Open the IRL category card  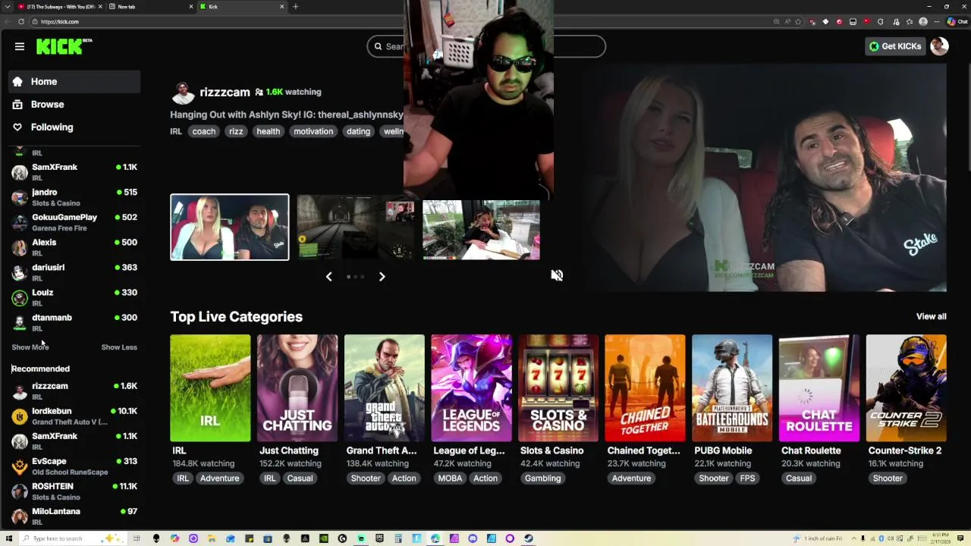[210, 388]
